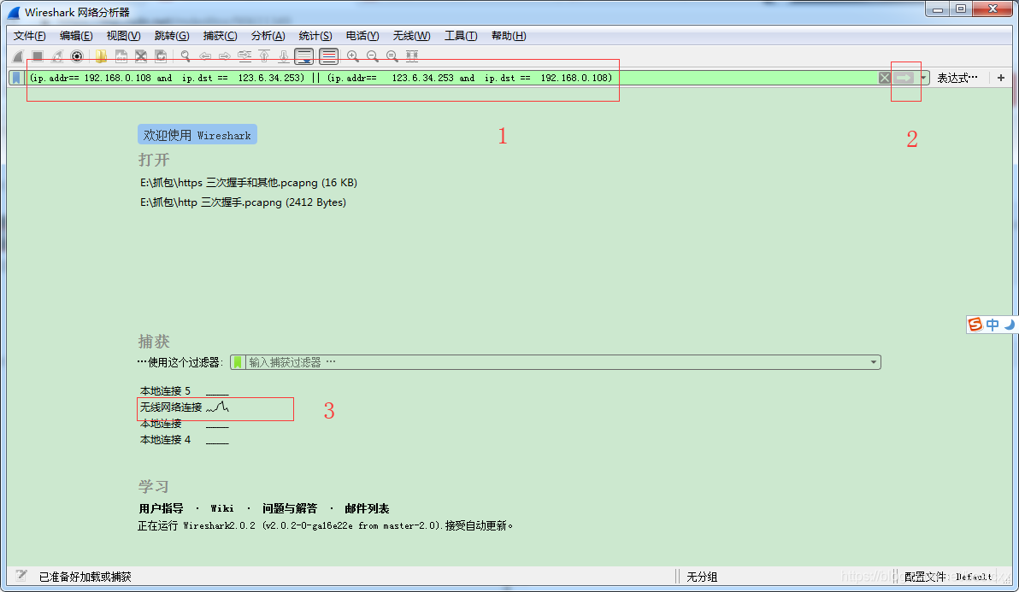Select the find packet magnifier icon

(185, 56)
